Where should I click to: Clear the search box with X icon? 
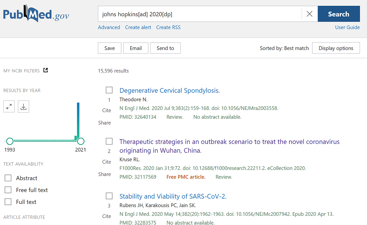click(x=309, y=14)
